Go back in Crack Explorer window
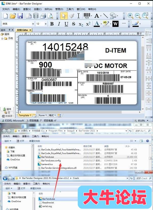 coord(5,178)
